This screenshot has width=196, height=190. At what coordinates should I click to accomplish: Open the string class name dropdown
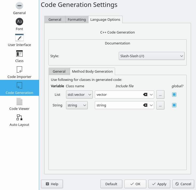tap(77, 105)
